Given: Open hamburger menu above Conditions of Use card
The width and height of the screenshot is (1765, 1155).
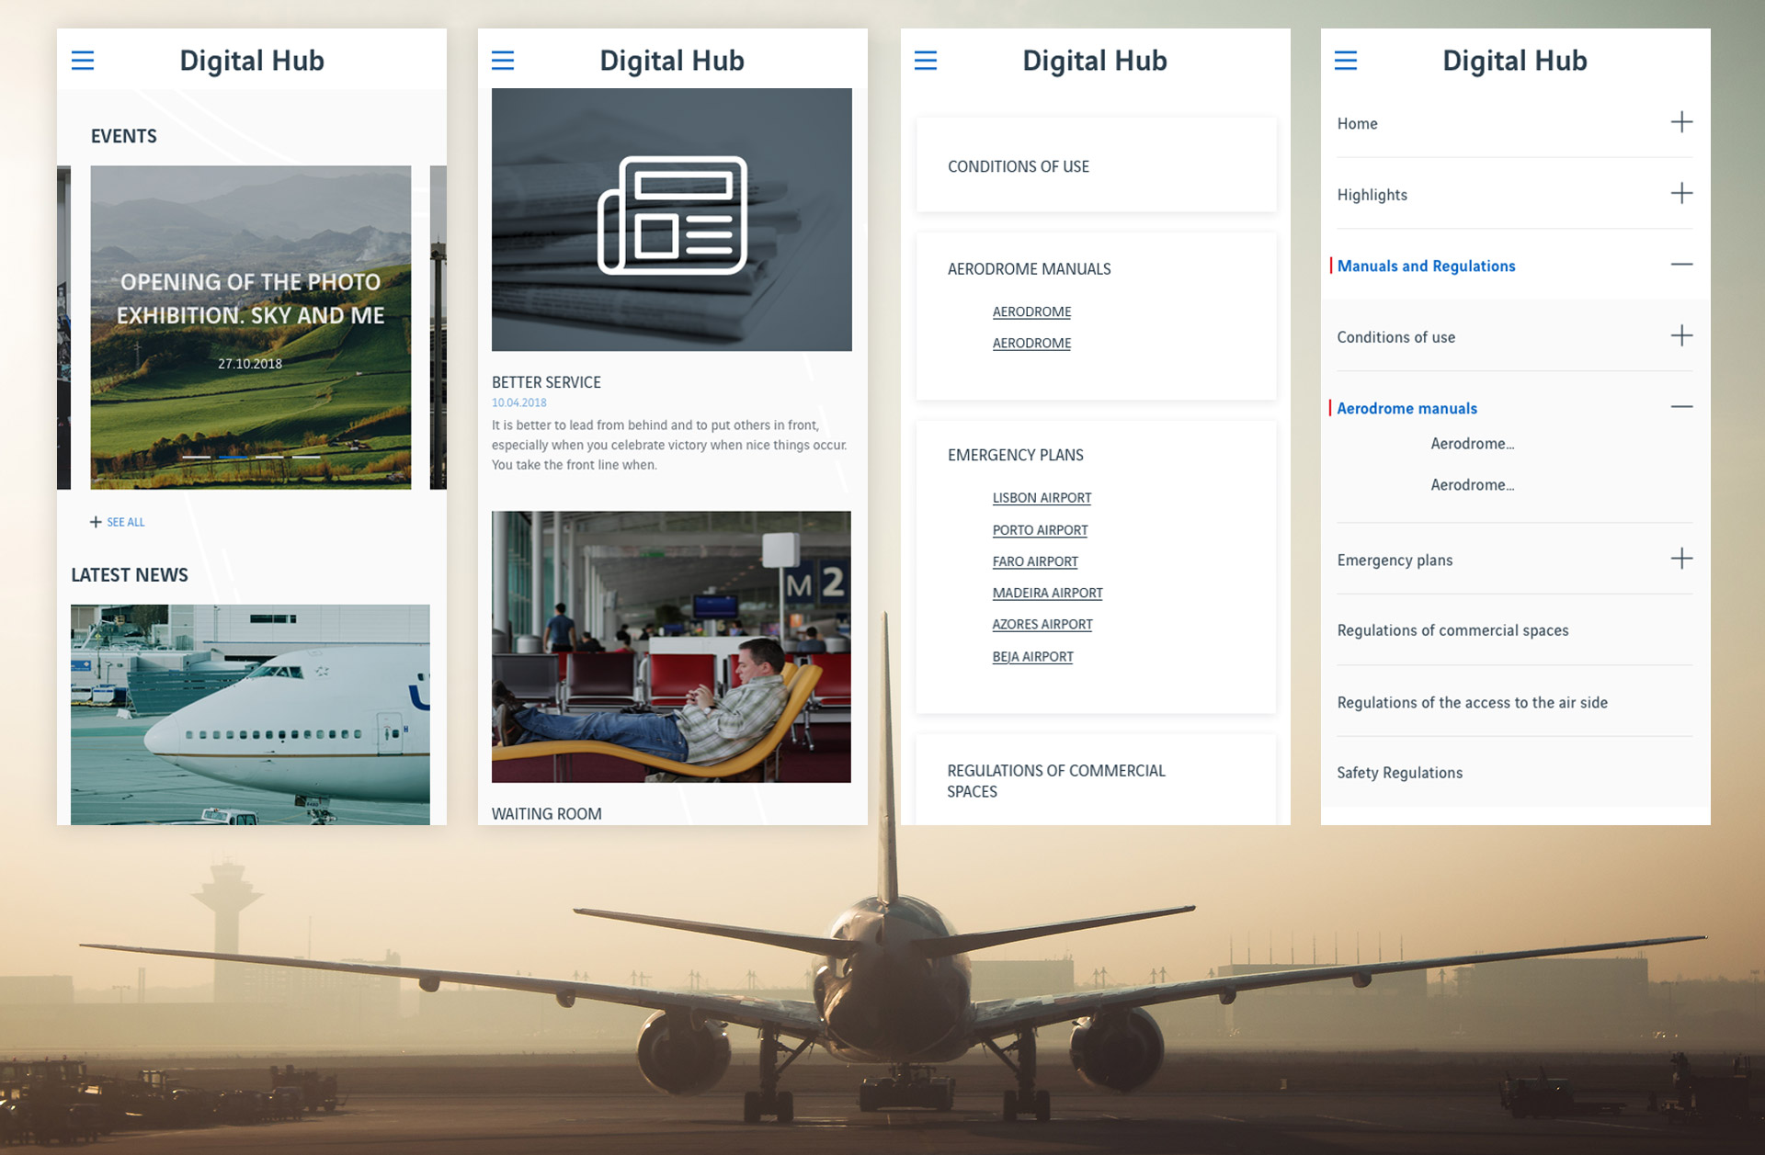Looking at the screenshot, I should click(926, 61).
